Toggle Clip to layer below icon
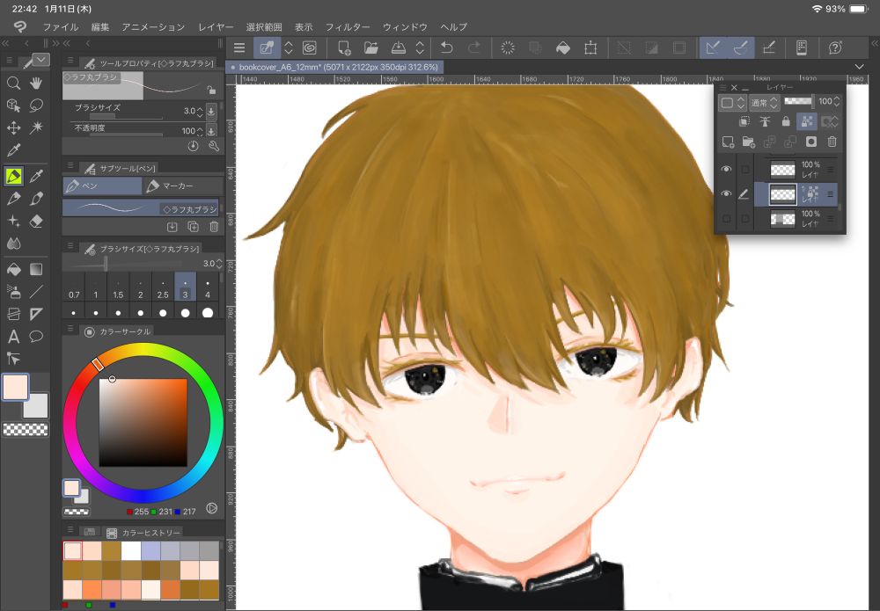This screenshot has height=611, width=880. tap(744, 121)
